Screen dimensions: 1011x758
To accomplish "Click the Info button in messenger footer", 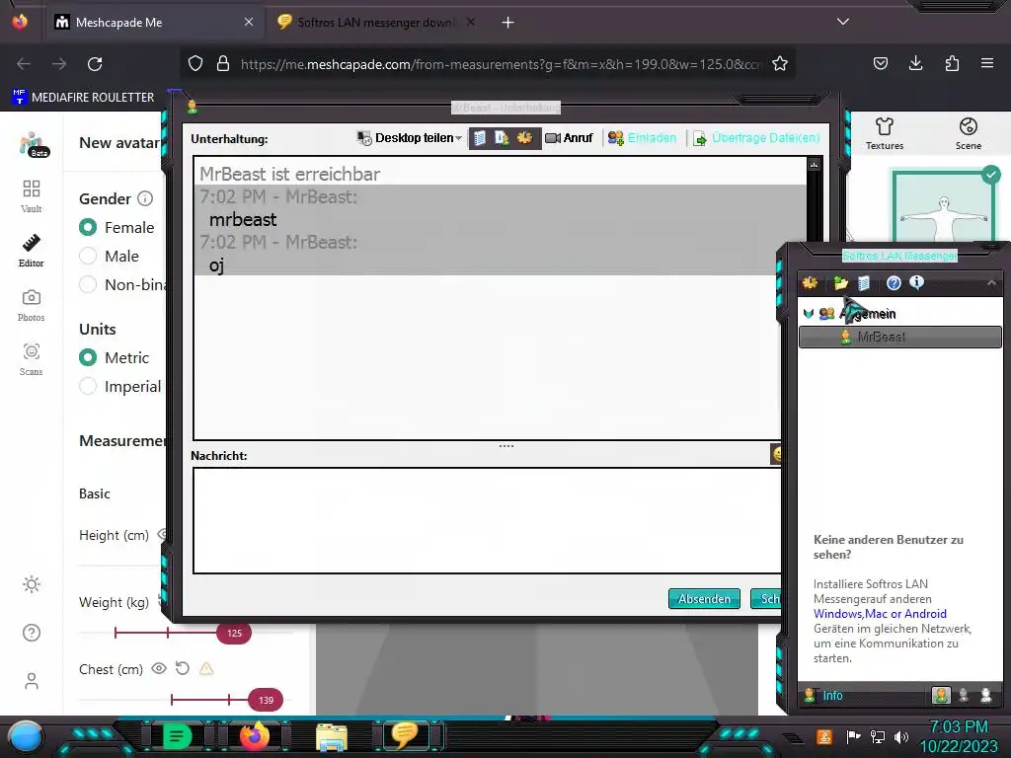I will pos(824,696).
